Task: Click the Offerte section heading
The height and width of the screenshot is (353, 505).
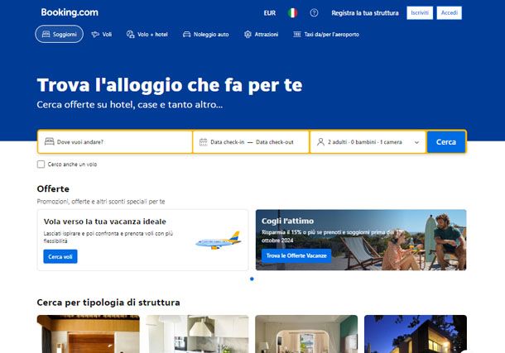Action: click(53, 188)
